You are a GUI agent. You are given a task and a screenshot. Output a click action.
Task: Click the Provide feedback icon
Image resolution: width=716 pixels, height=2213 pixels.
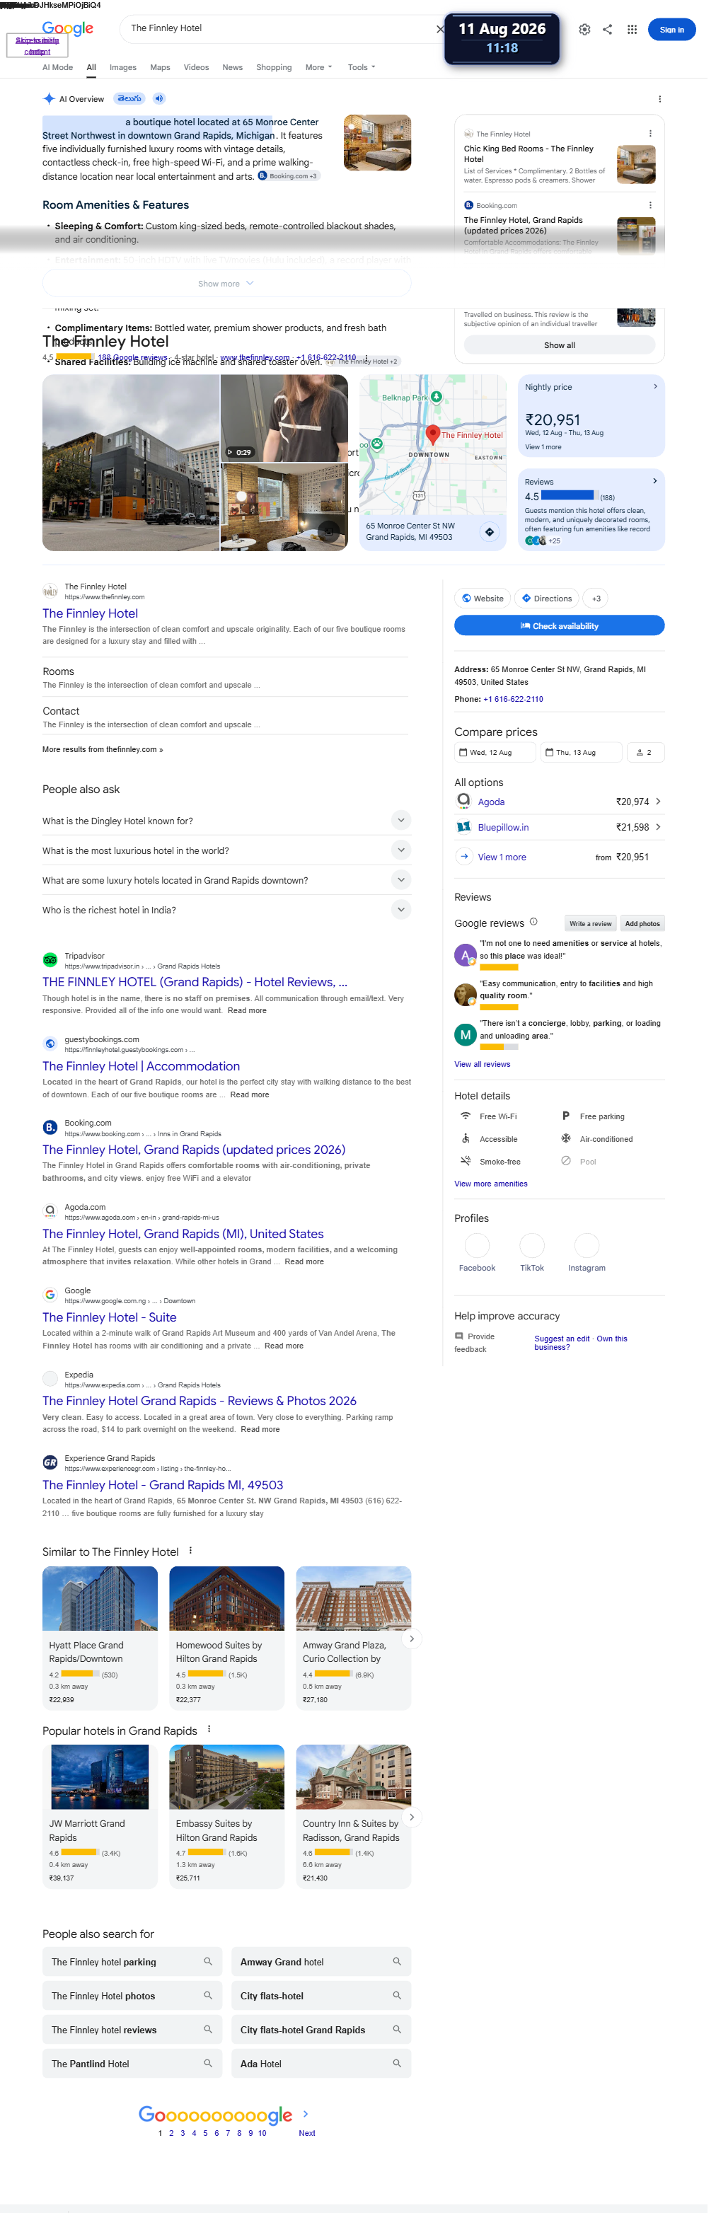tap(459, 1336)
